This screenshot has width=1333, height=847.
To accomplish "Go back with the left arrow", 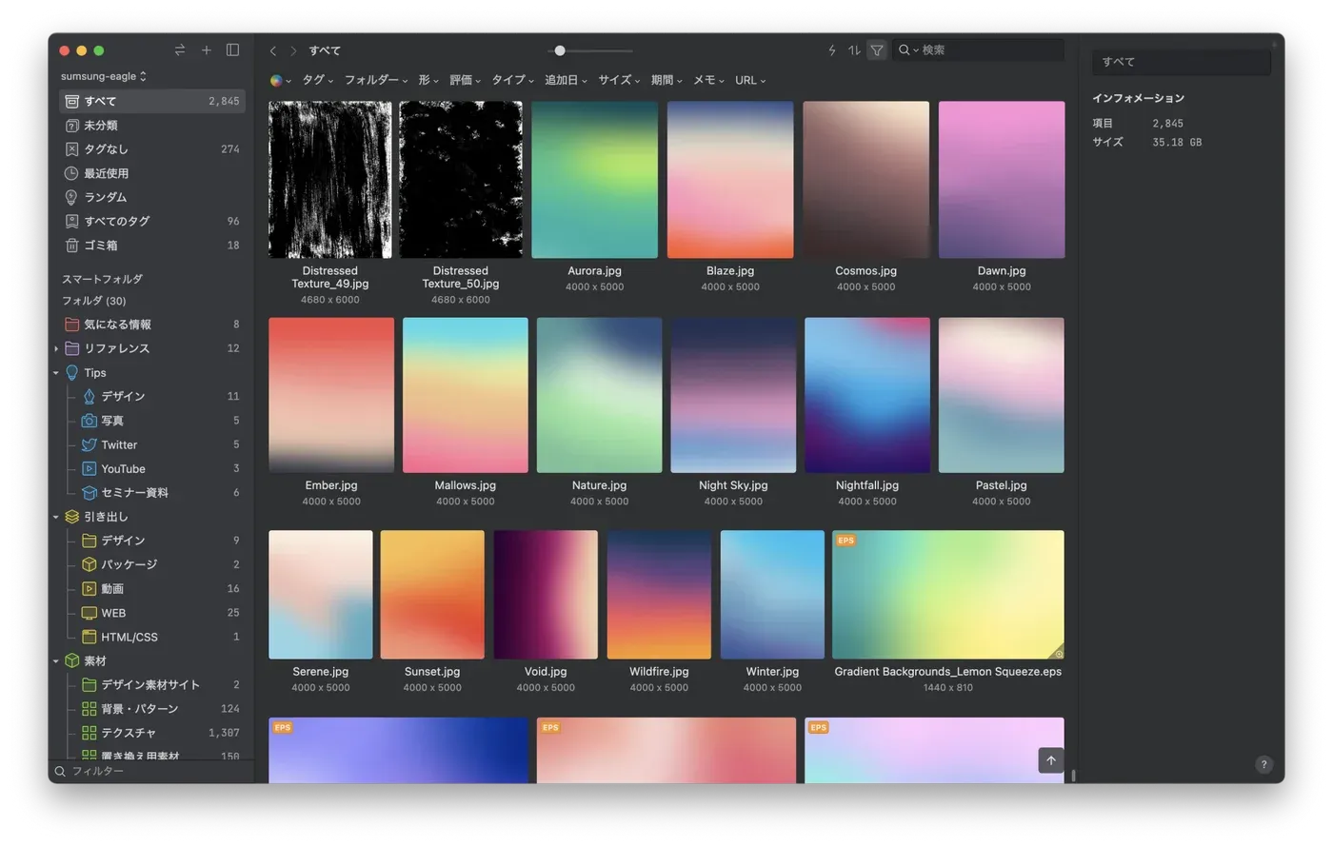I will [x=273, y=50].
